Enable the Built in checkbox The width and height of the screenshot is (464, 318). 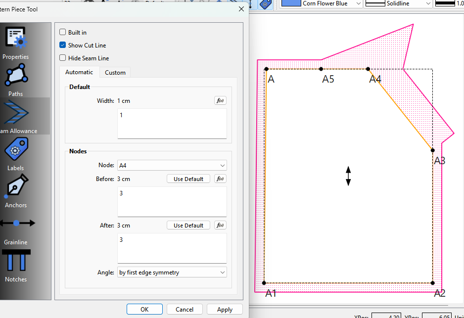pyautogui.click(x=62, y=32)
